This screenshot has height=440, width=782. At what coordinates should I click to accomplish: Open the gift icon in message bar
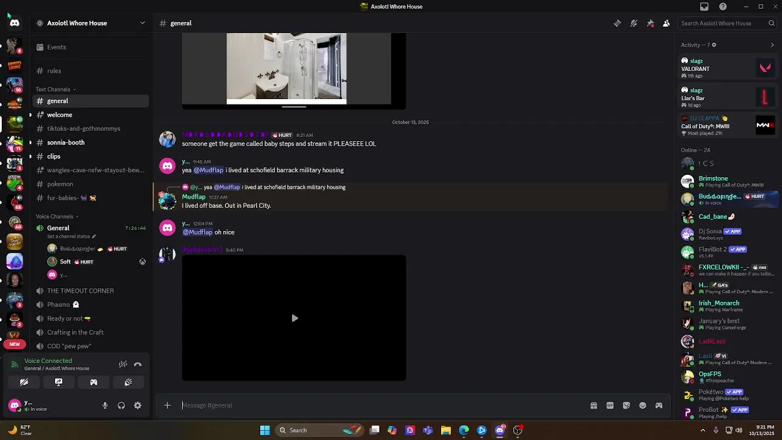click(594, 405)
